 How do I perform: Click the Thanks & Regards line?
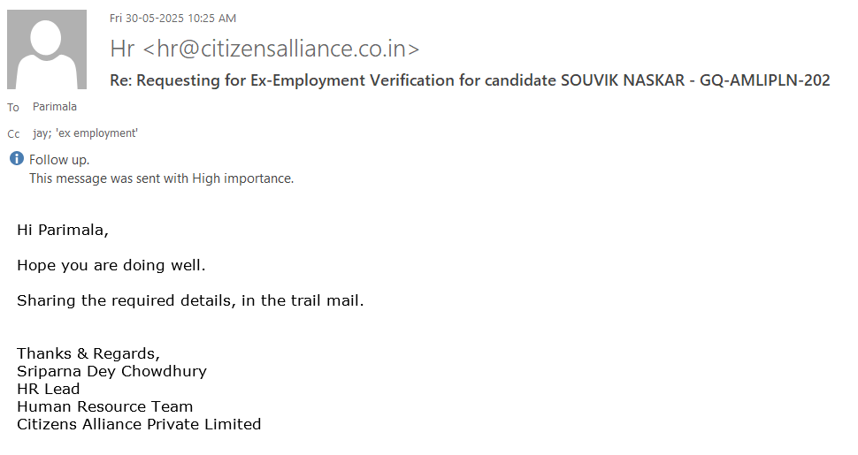pyautogui.click(x=89, y=353)
